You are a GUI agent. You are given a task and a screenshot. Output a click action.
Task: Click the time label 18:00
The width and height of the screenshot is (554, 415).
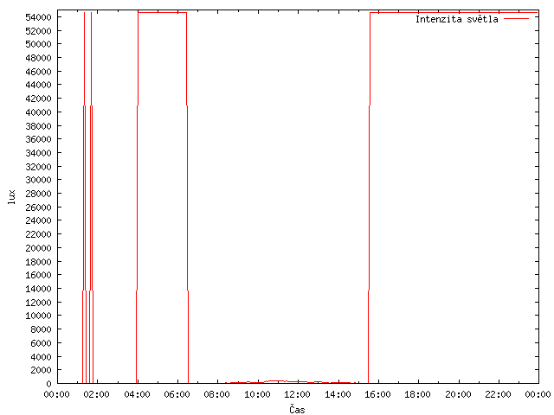coord(417,394)
